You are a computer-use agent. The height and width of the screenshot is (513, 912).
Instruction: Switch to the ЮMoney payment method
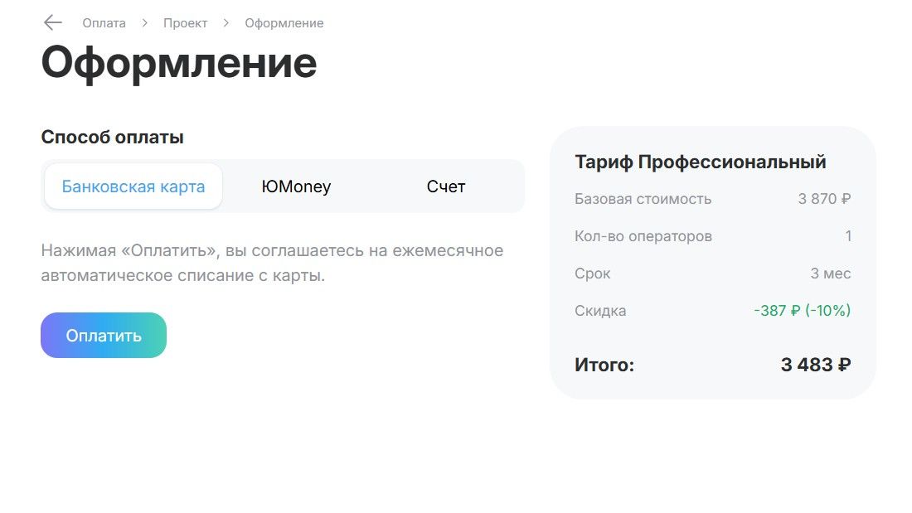(x=296, y=186)
